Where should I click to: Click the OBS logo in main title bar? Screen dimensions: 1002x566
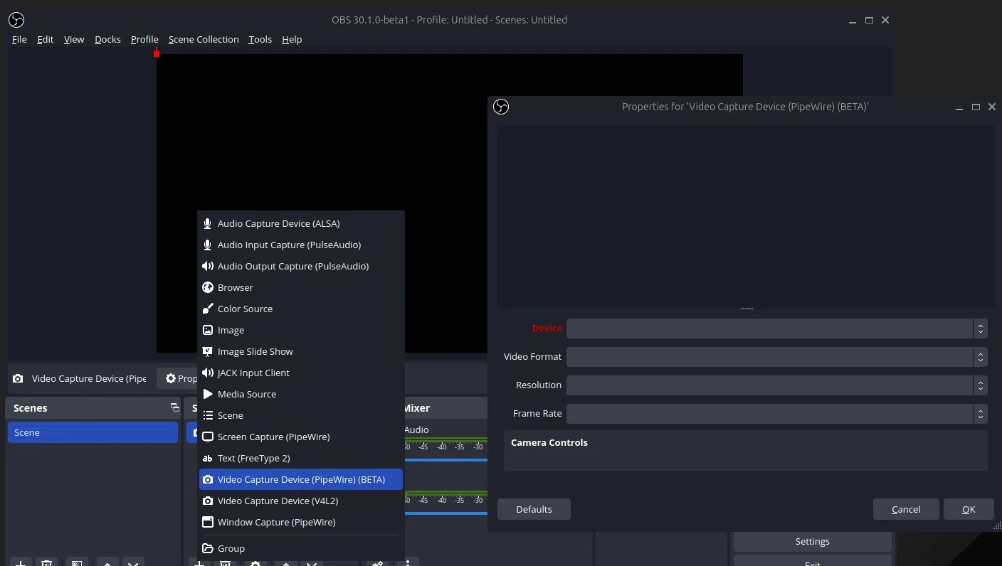(16, 20)
